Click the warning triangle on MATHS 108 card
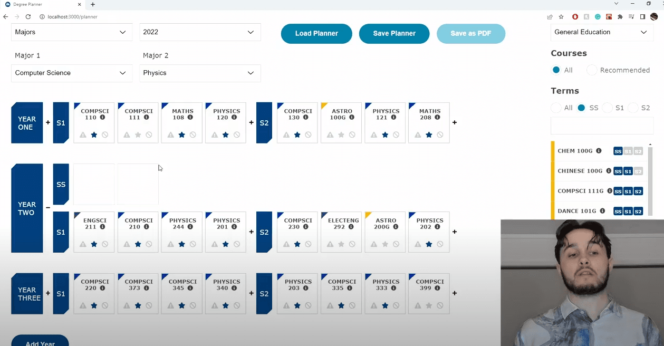The width and height of the screenshot is (664, 346). (x=171, y=135)
